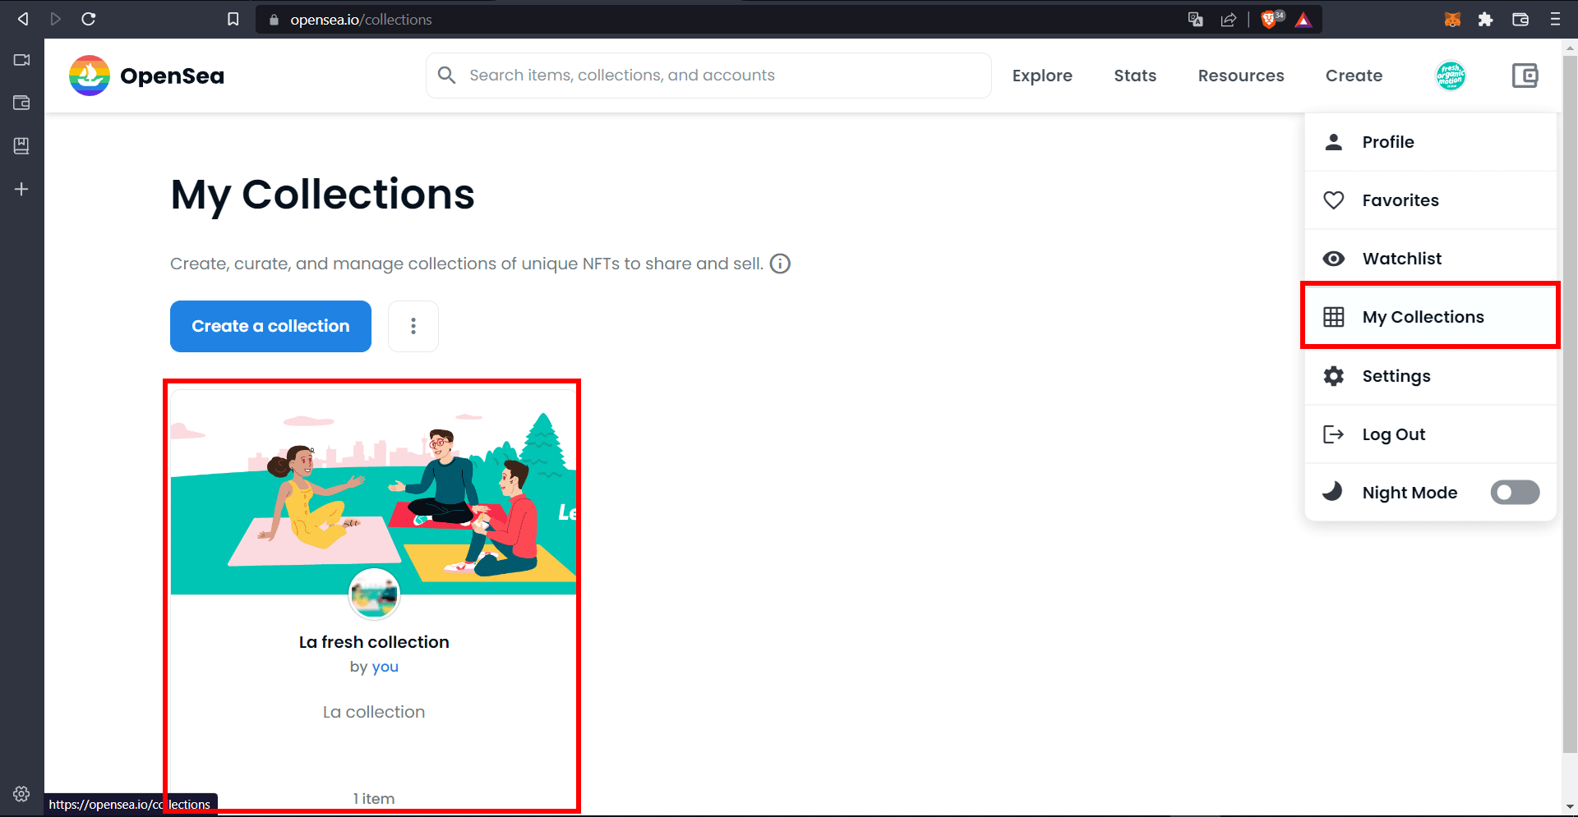Click the info icon after description
The image size is (1578, 817).
780,264
